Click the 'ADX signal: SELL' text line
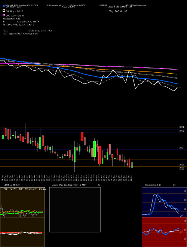The height and width of the screenshot is (247, 187). click(21, 34)
